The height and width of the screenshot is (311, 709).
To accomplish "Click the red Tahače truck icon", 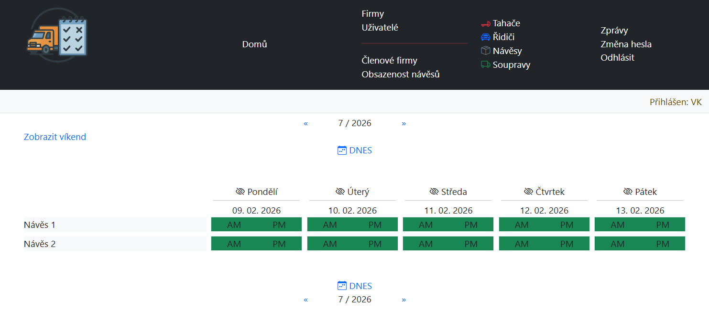I will click(x=485, y=23).
